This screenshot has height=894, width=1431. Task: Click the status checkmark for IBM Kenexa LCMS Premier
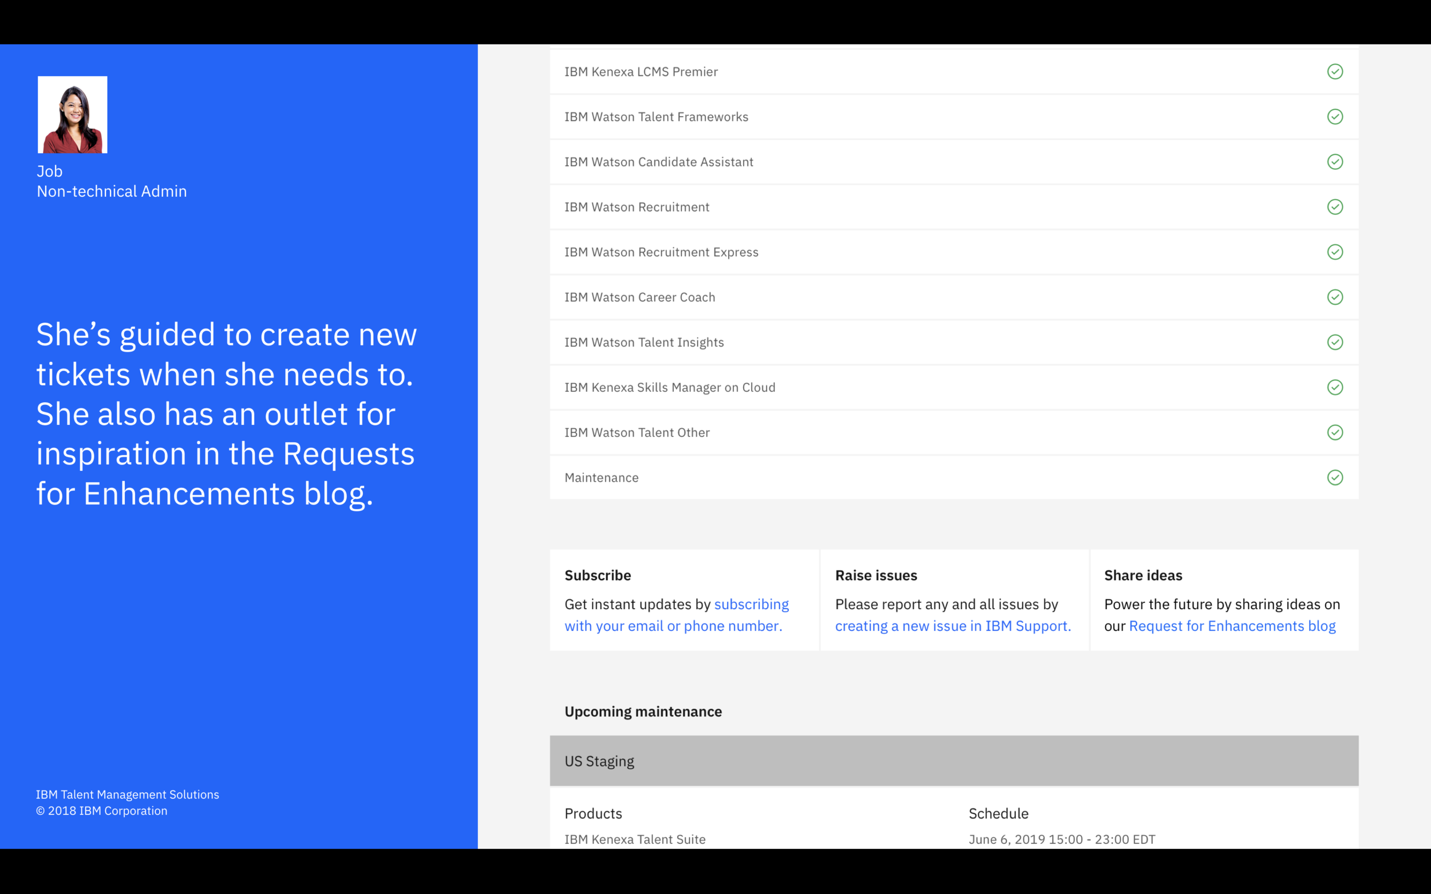[1335, 71]
